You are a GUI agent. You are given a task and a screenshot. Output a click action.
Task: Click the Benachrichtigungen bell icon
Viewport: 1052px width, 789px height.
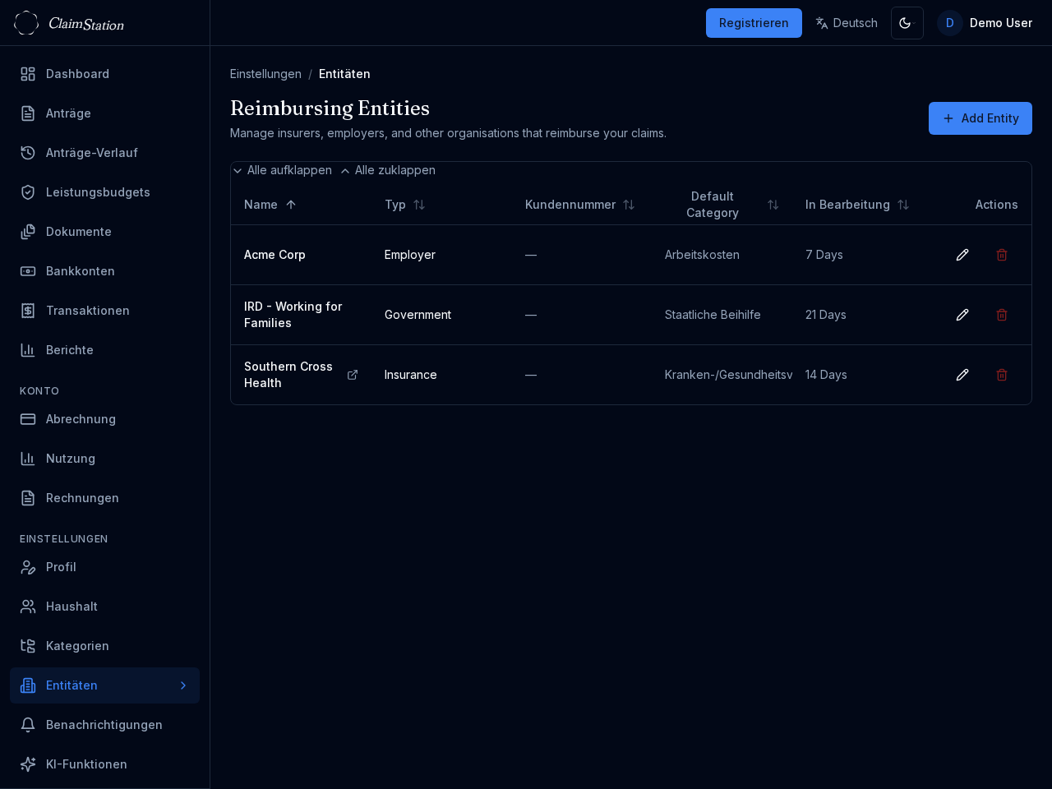[28, 725]
